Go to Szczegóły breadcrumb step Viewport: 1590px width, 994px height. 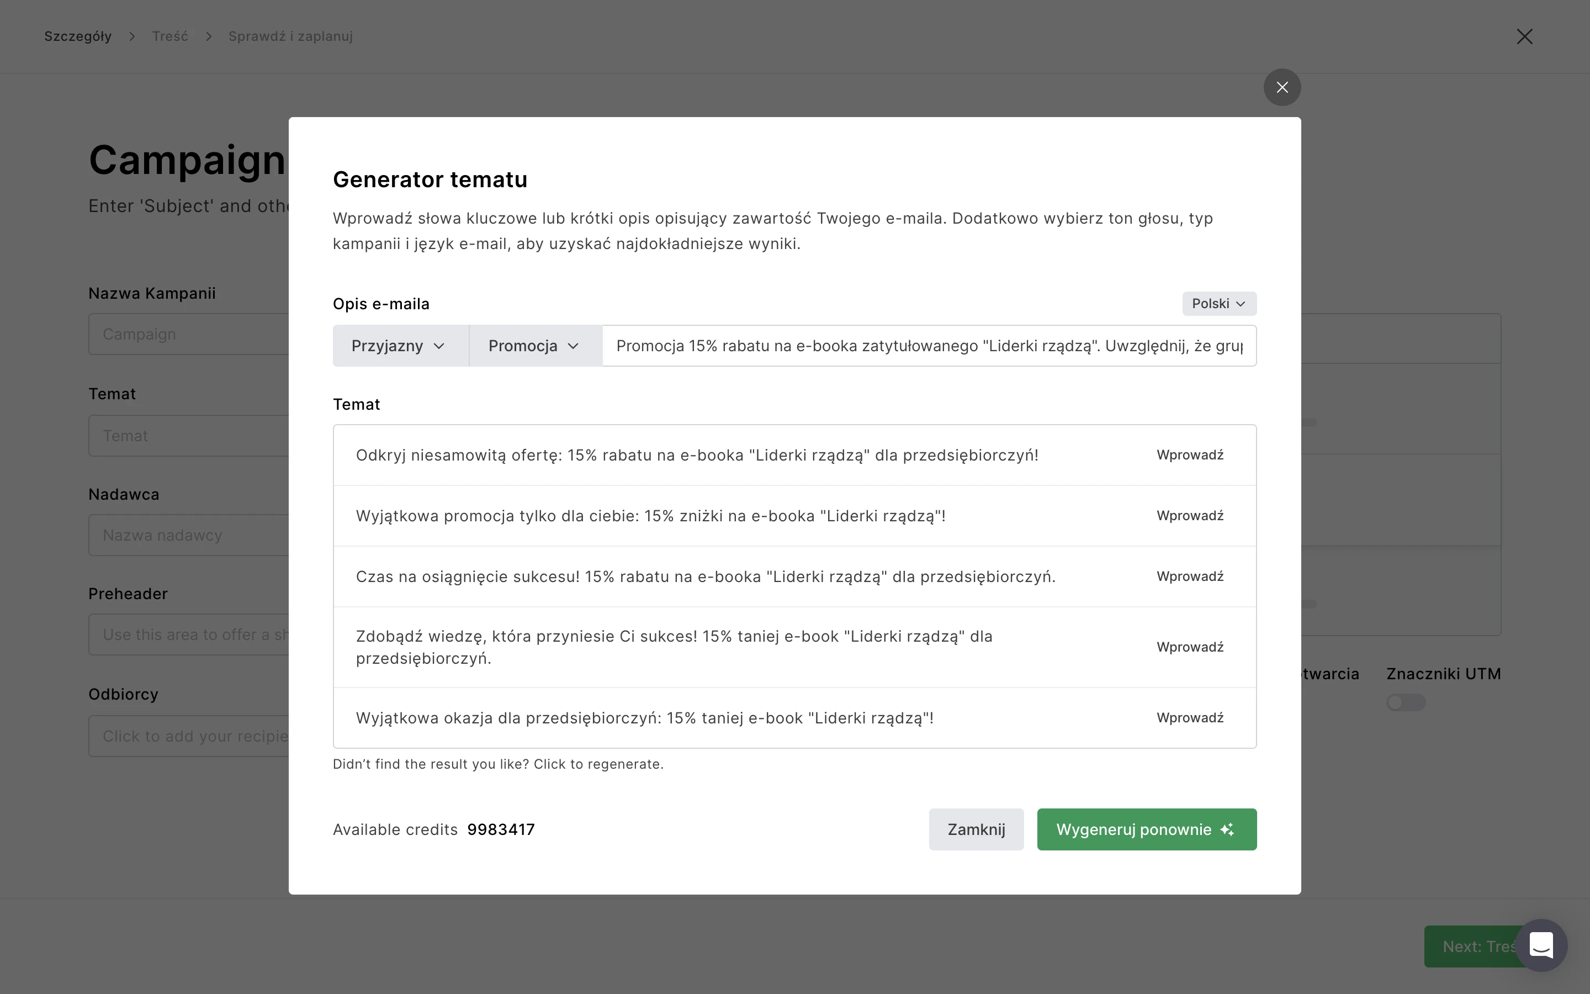77,37
